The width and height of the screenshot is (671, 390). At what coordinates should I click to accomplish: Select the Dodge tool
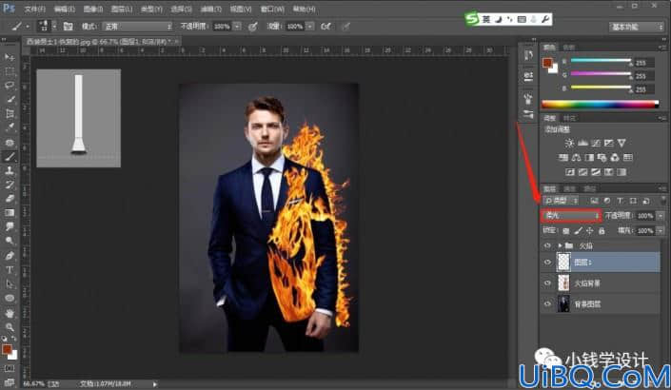click(x=10, y=241)
